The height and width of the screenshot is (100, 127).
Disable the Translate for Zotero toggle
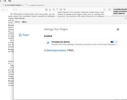pos(112,42)
